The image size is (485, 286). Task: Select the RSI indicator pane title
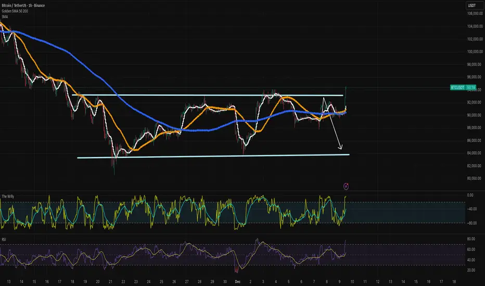[x=4, y=239]
